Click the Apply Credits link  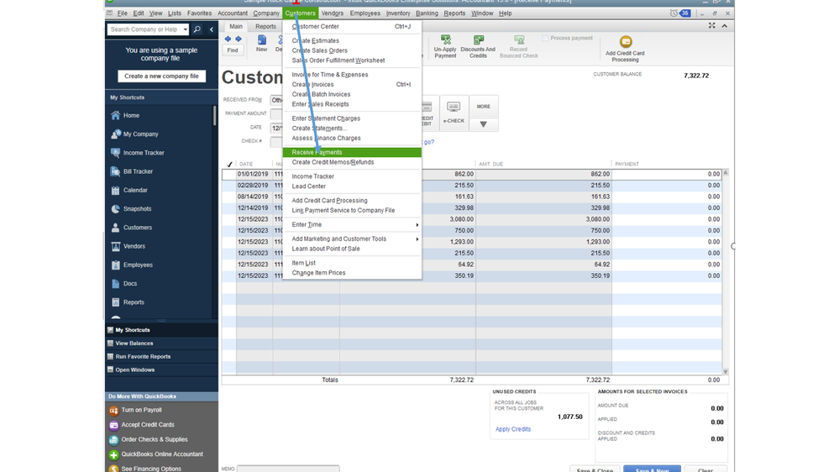coord(513,429)
